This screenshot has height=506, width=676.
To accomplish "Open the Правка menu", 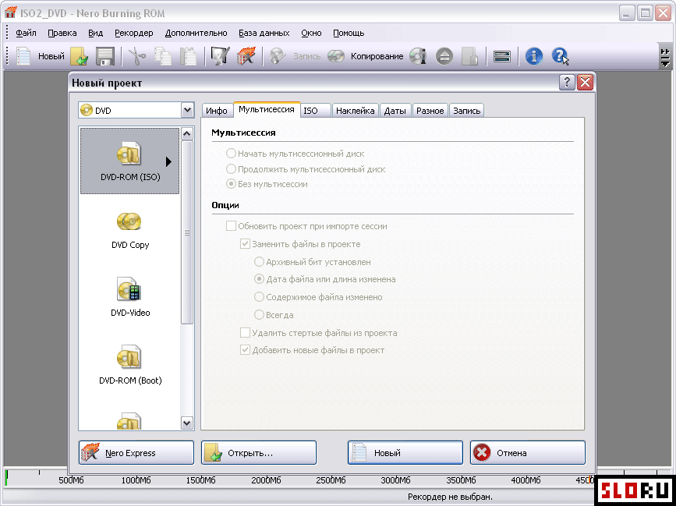I will click(62, 33).
